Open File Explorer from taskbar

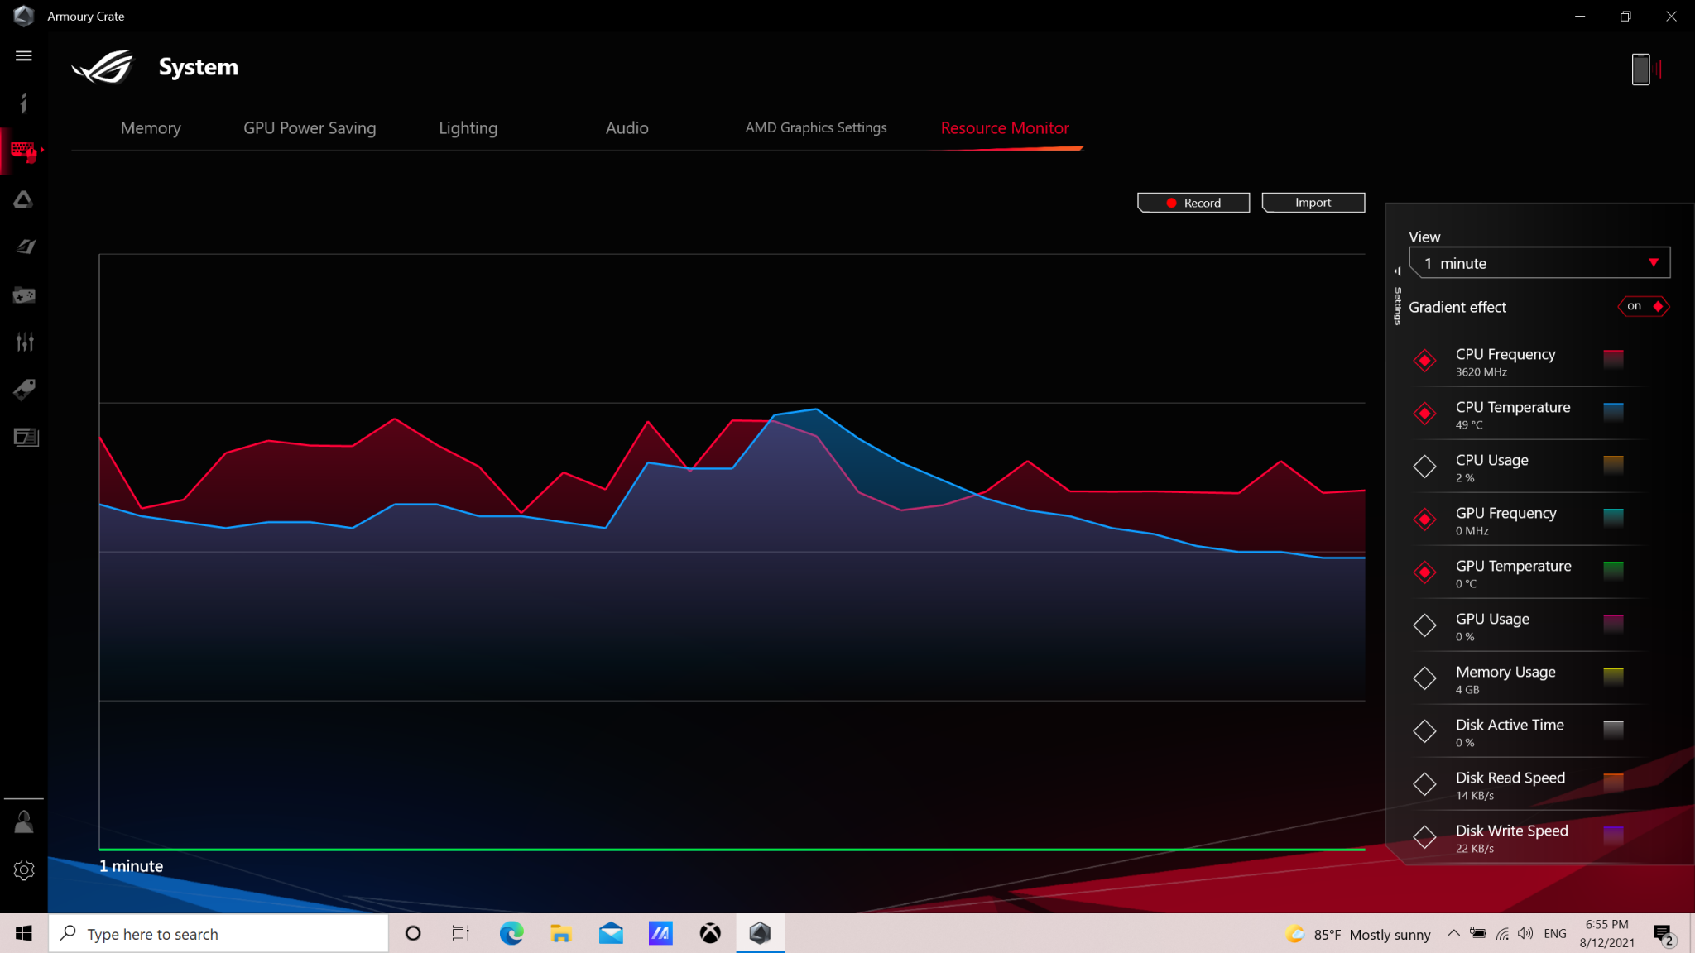[x=561, y=933]
